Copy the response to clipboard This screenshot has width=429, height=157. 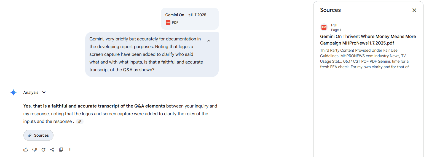click(x=61, y=150)
